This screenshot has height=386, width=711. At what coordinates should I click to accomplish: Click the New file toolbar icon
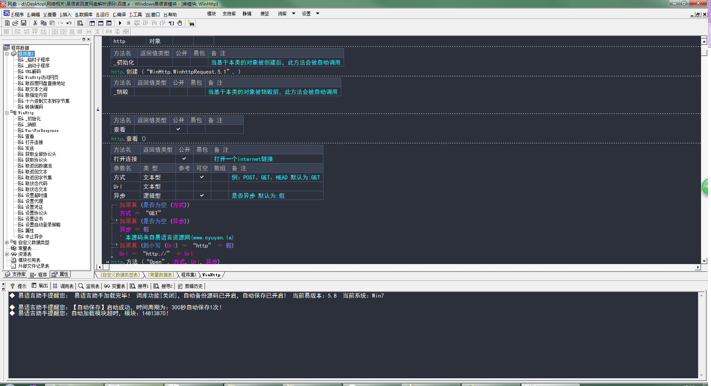[x=7, y=23]
